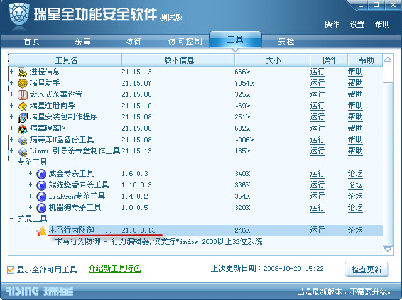This screenshot has width=402, height=300.
Task: Collapse the 专杀工具 group
Action: [x=11, y=162]
